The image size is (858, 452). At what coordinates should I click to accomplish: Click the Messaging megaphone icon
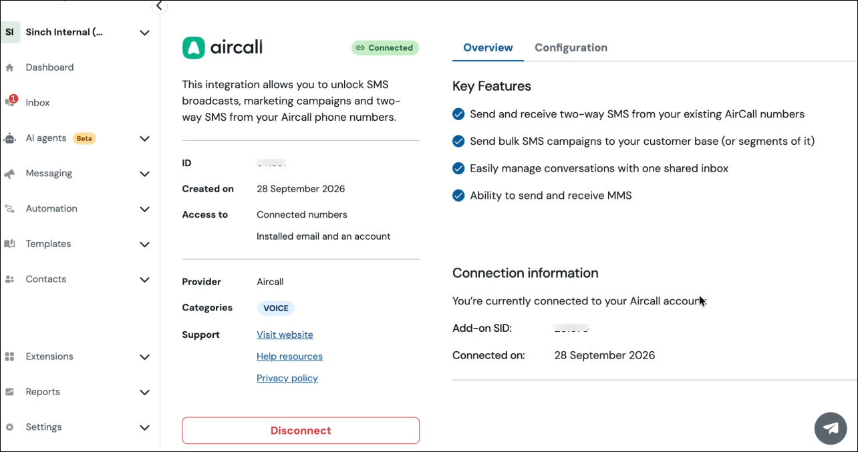9,174
